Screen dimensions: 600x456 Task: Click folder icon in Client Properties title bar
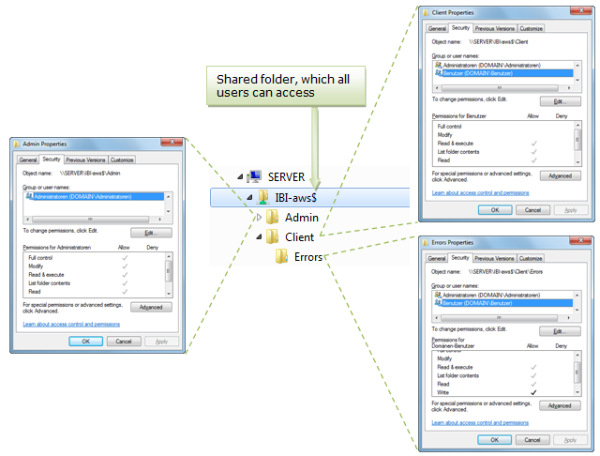[427, 12]
